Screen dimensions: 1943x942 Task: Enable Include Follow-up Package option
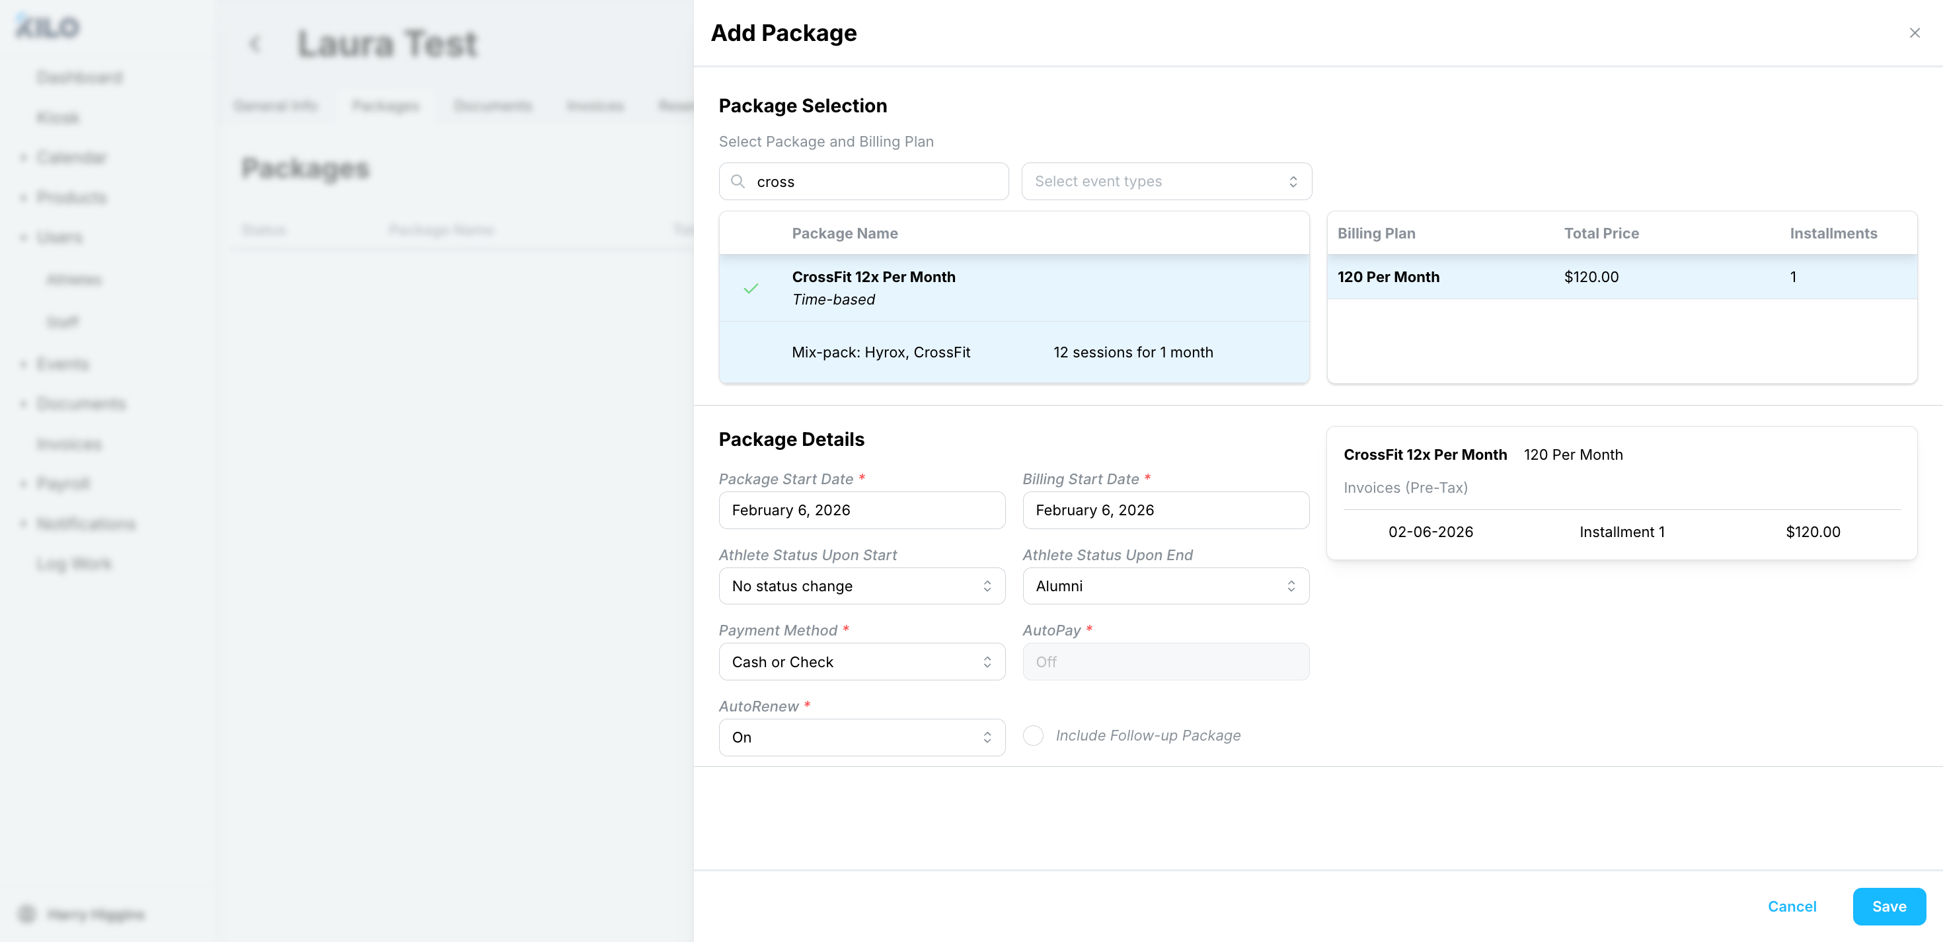click(x=1032, y=735)
